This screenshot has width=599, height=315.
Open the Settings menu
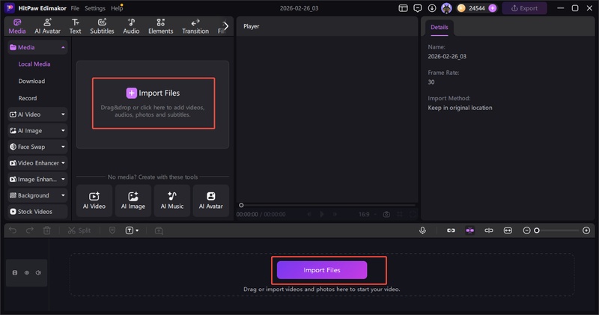click(x=95, y=8)
